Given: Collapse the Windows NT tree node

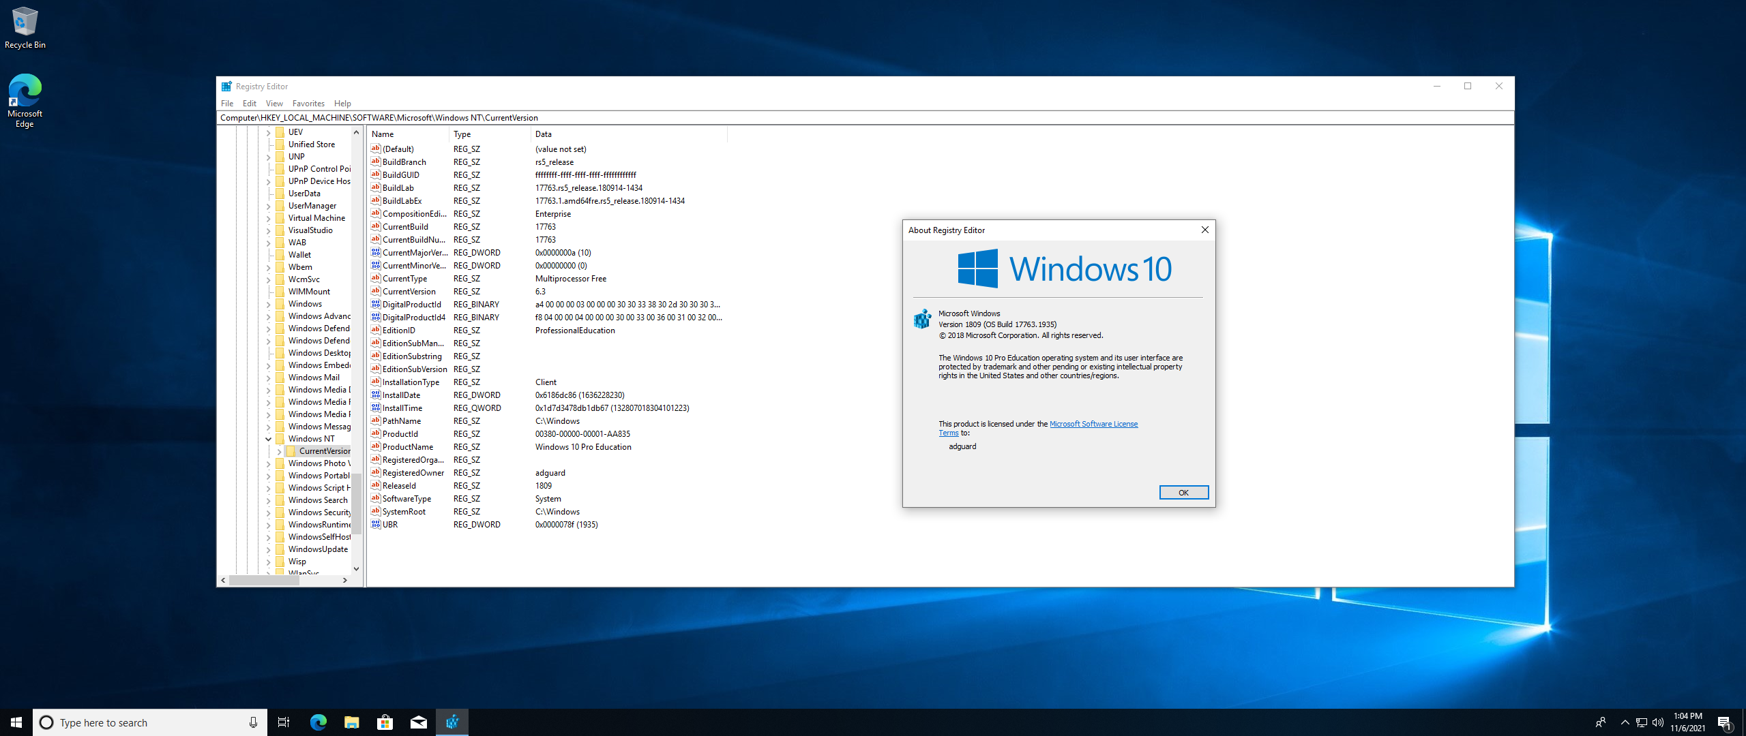Looking at the screenshot, I should click(268, 439).
